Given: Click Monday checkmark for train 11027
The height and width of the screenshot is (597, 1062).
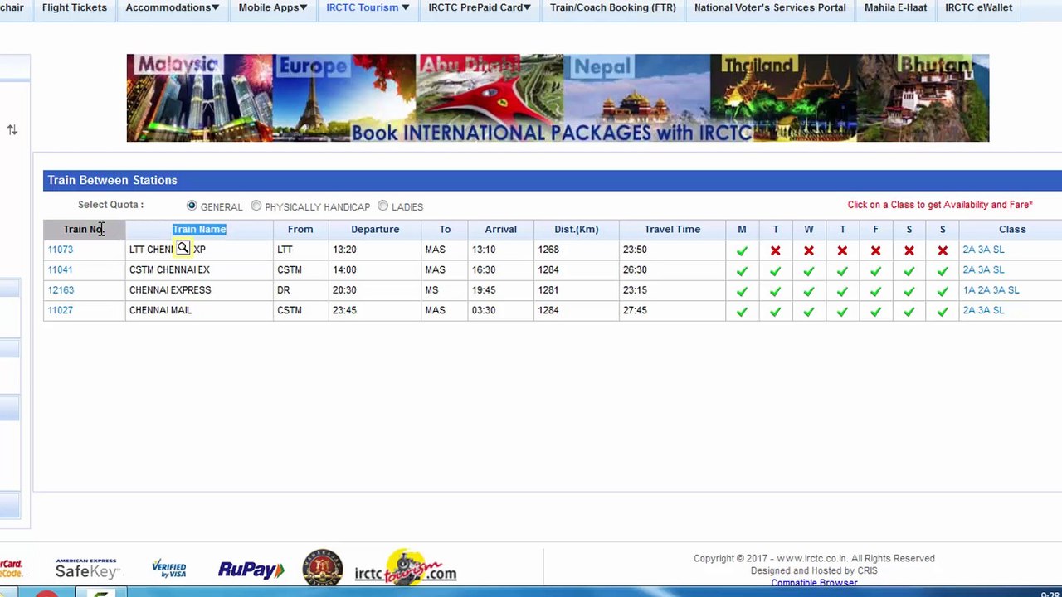Looking at the screenshot, I should 742,312.
